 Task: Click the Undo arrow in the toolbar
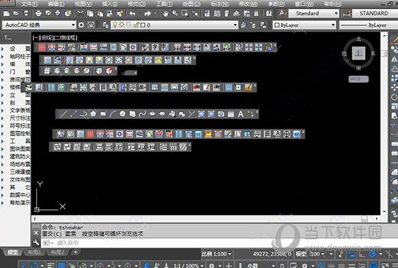tap(132, 14)
